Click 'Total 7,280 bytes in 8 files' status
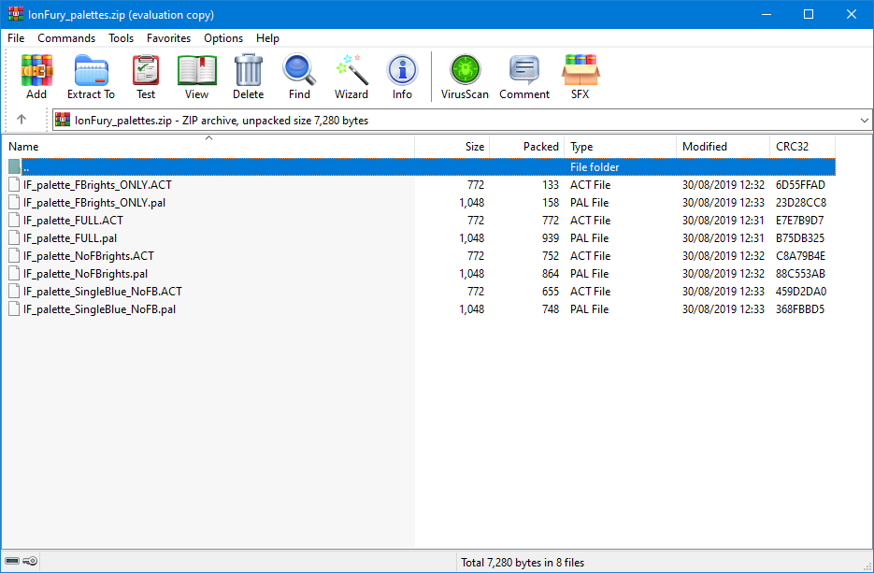The height and width of the screenshot is (573, 874). click(523, 563)
